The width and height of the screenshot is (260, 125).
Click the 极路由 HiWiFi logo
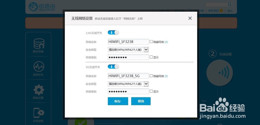pyautogui.click(x=42, y=7)
